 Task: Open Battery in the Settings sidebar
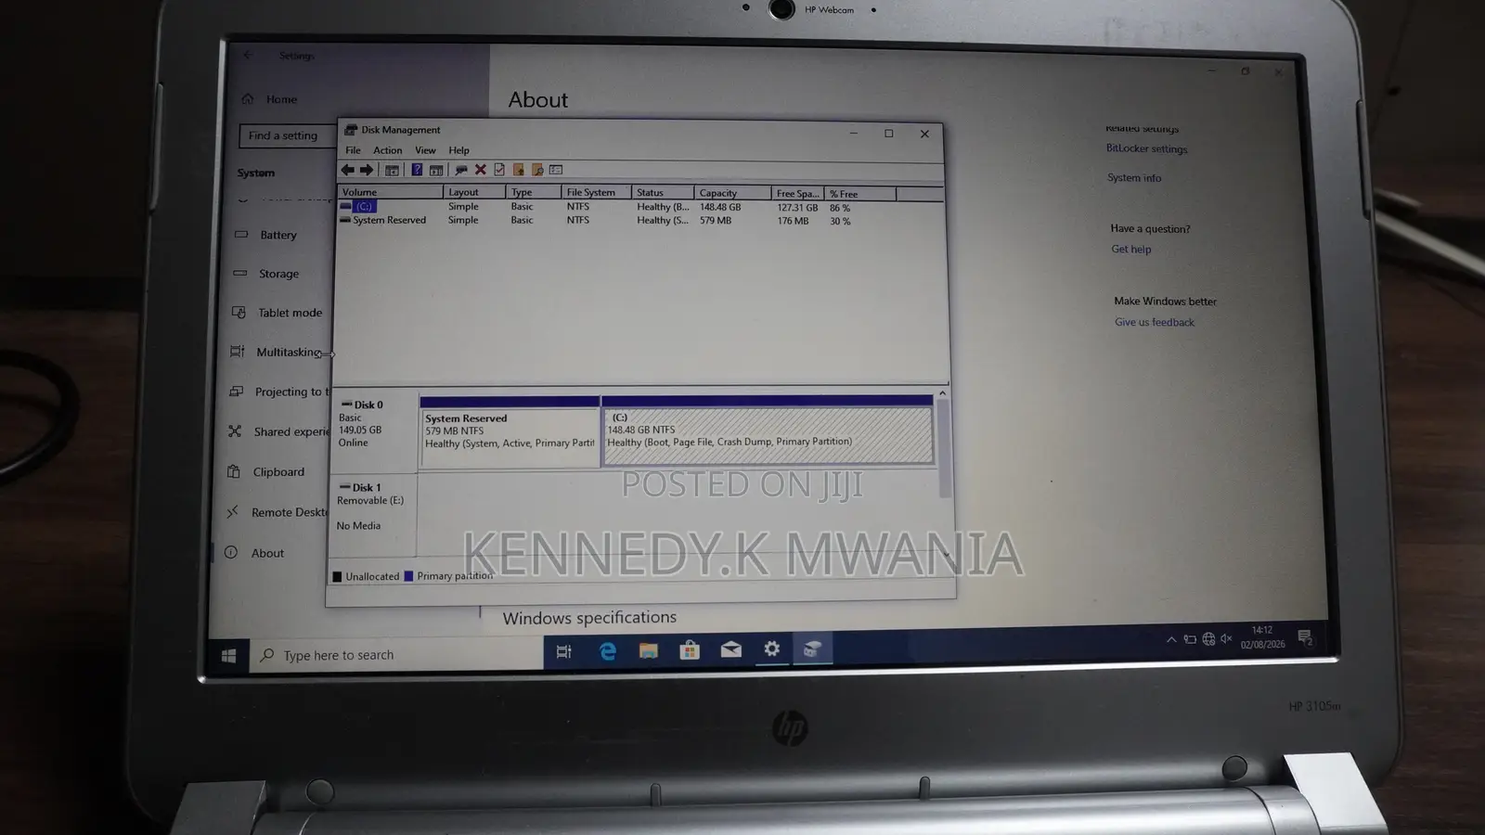266,235
